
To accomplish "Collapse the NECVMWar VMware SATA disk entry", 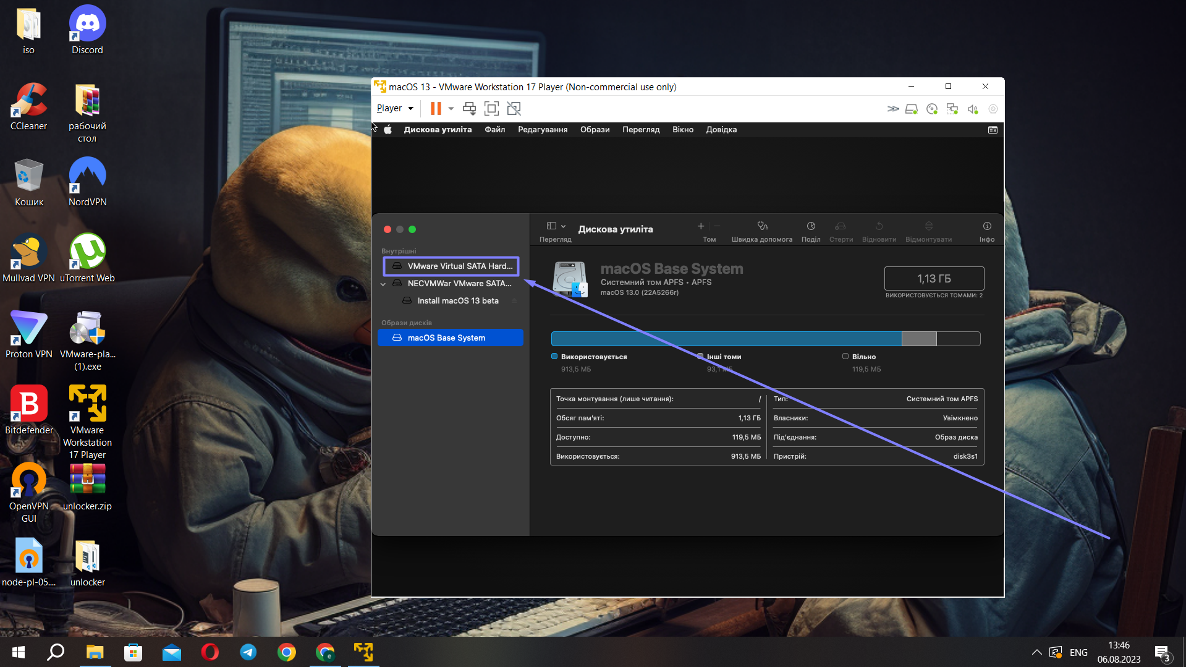I will click(x=383, y=284).
